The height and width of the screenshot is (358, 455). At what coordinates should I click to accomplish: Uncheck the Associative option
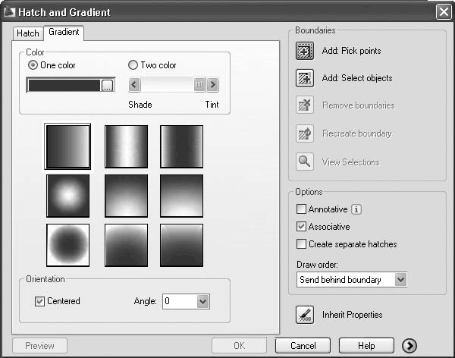[302, 227]
